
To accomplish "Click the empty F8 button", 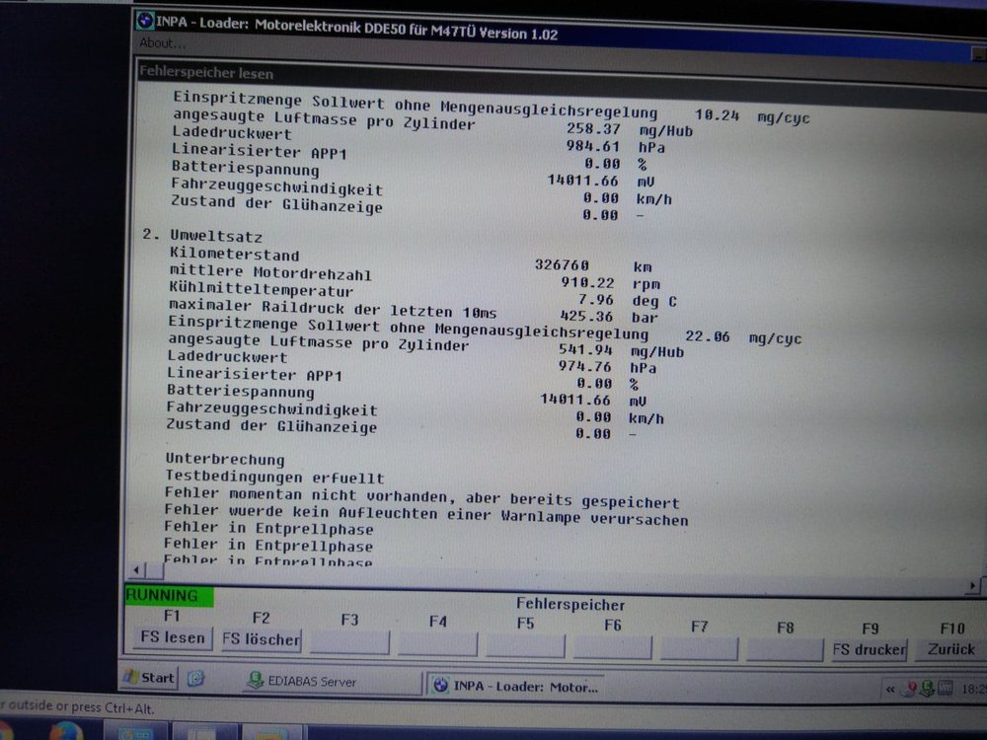I will tap(785, 648).
